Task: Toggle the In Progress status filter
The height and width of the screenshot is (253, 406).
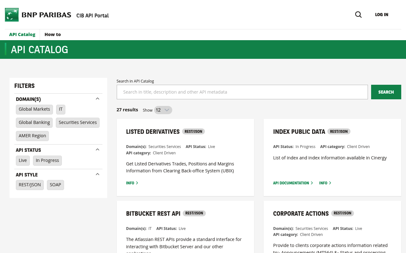Action: (x=47, y=161)
